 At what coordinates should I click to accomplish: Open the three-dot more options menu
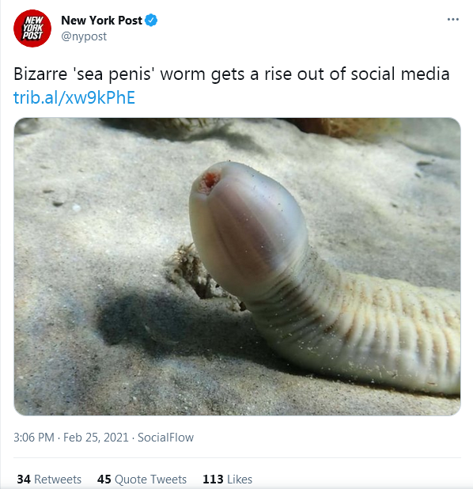pyautogui.click(x=452, y=19)
